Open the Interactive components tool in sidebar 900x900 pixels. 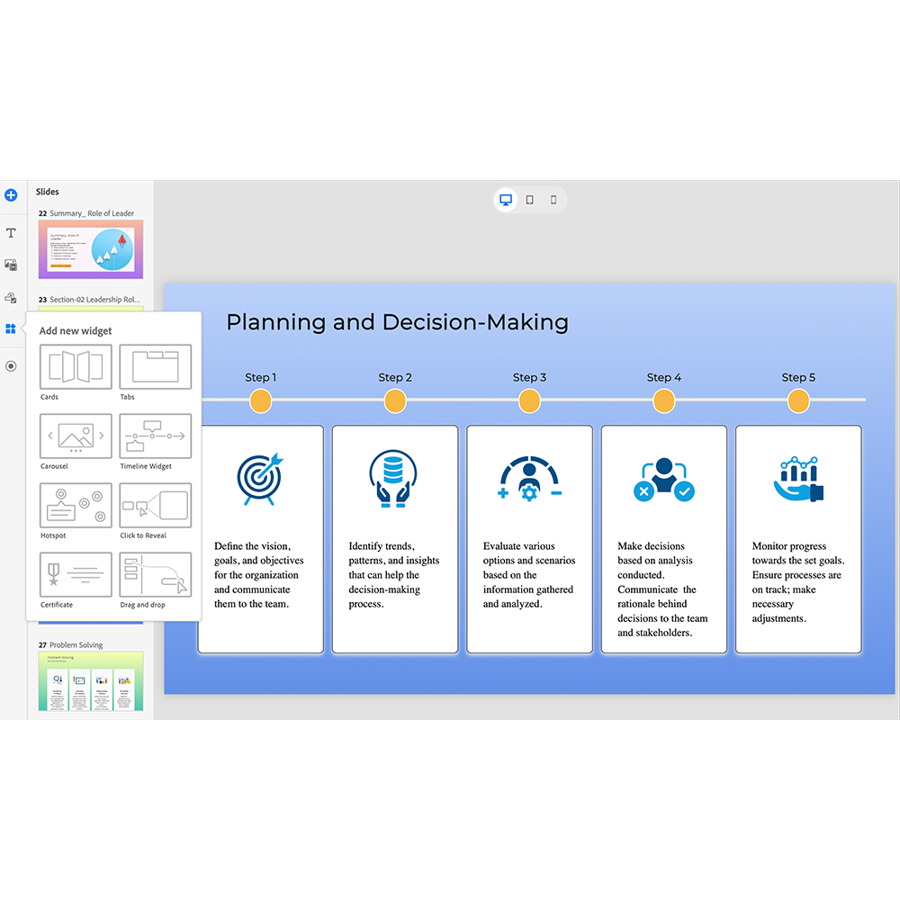[x=11, y=297]
